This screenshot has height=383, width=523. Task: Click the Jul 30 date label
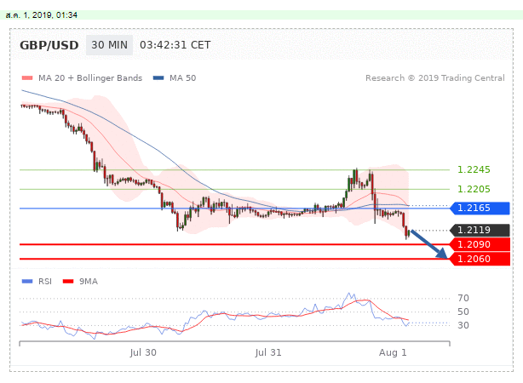(143, 352)
